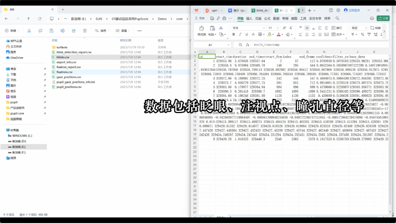This screenshot has height=223, width=396.
Task: Toggle left horizontal alignment in WPS
Action: (301, 34)
